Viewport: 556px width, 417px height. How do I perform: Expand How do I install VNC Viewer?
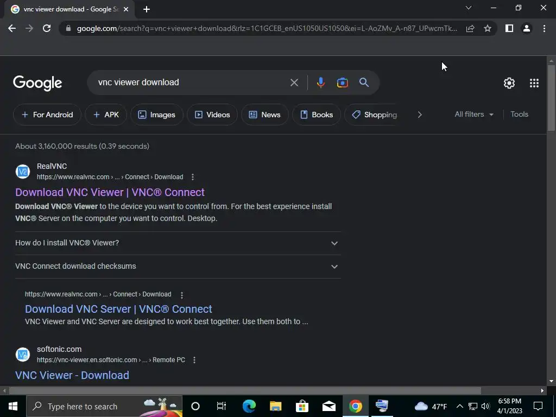[178, 243]
